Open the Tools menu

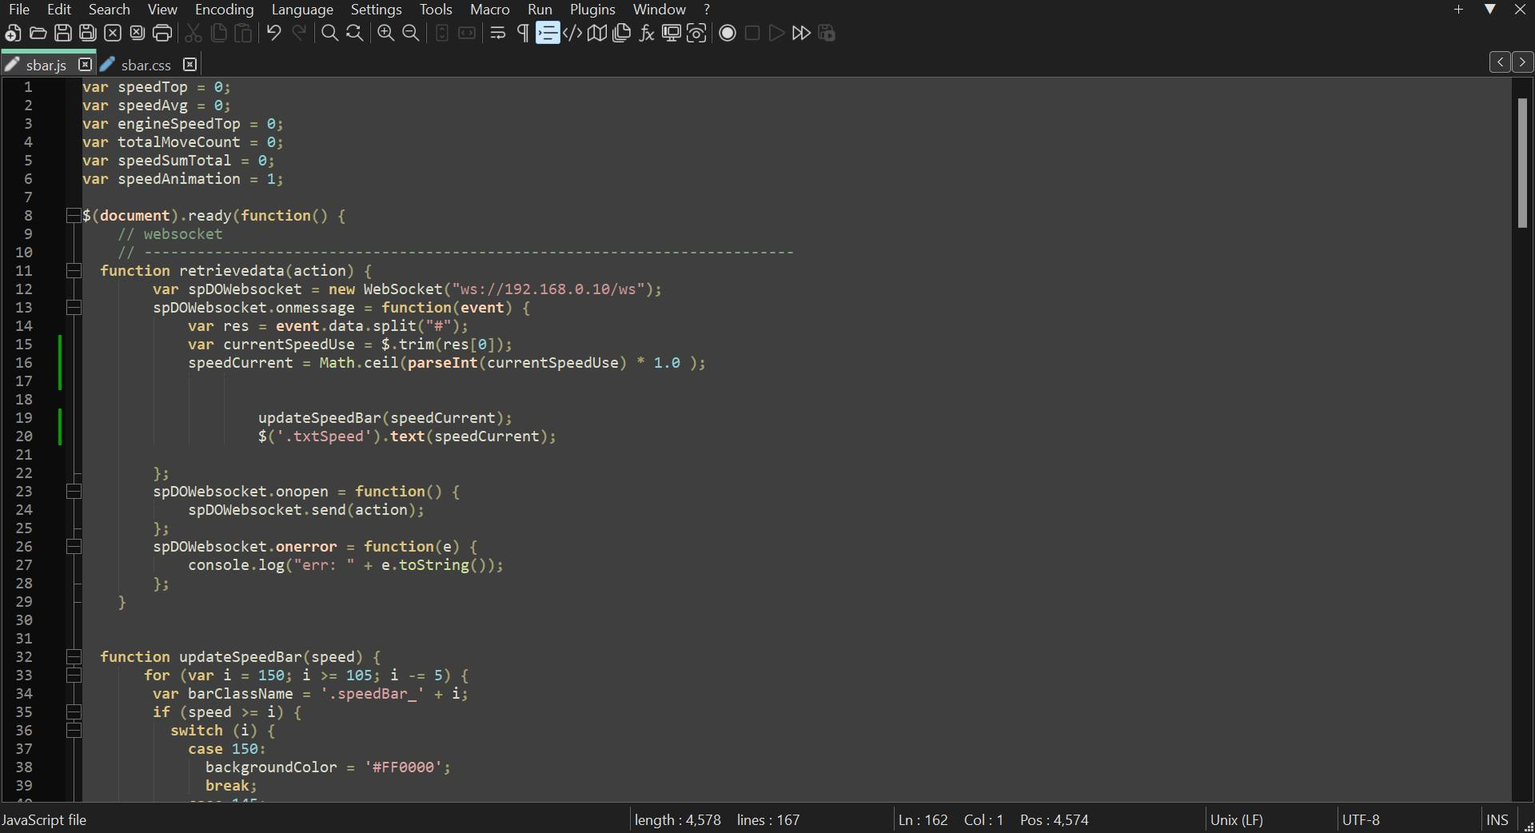436,10
